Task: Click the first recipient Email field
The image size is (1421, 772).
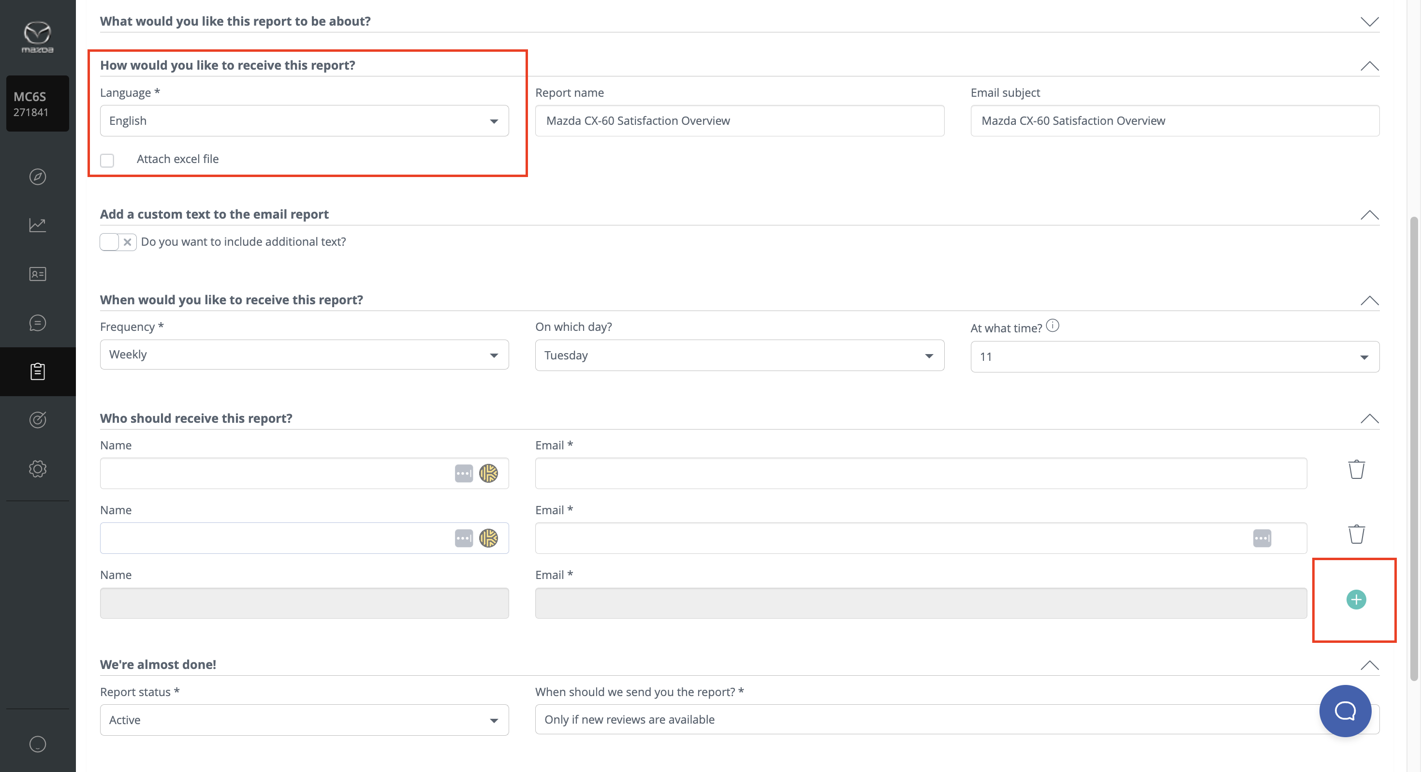Action: coord(921,474)
